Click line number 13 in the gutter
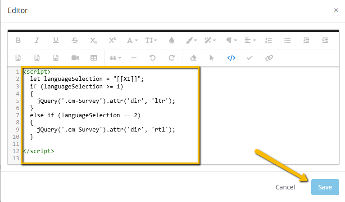Image resolution: width=345 pixels, height=202 pixels. (16, 158)
